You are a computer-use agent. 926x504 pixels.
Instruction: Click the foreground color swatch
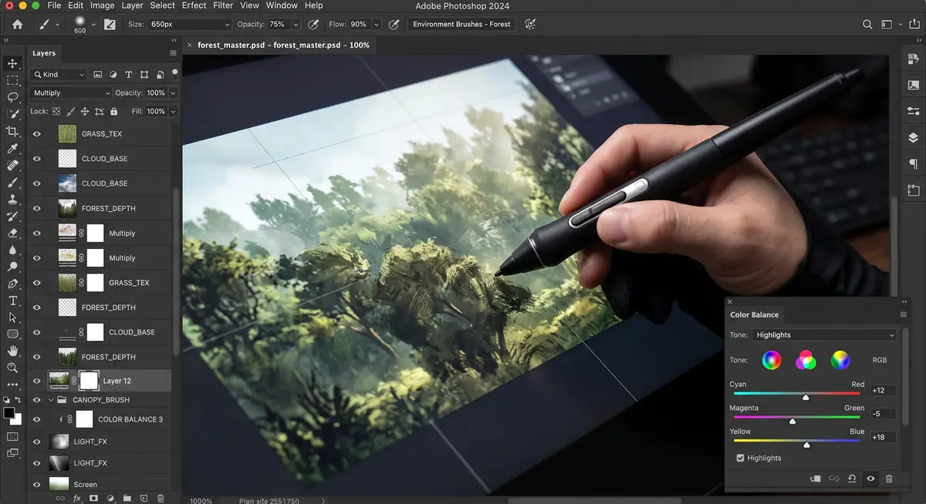pos(9,414)
